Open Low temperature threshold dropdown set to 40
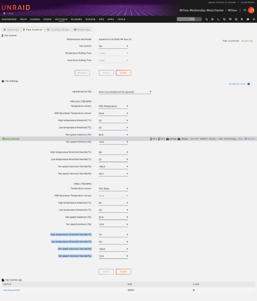 (x=113, y=210)
